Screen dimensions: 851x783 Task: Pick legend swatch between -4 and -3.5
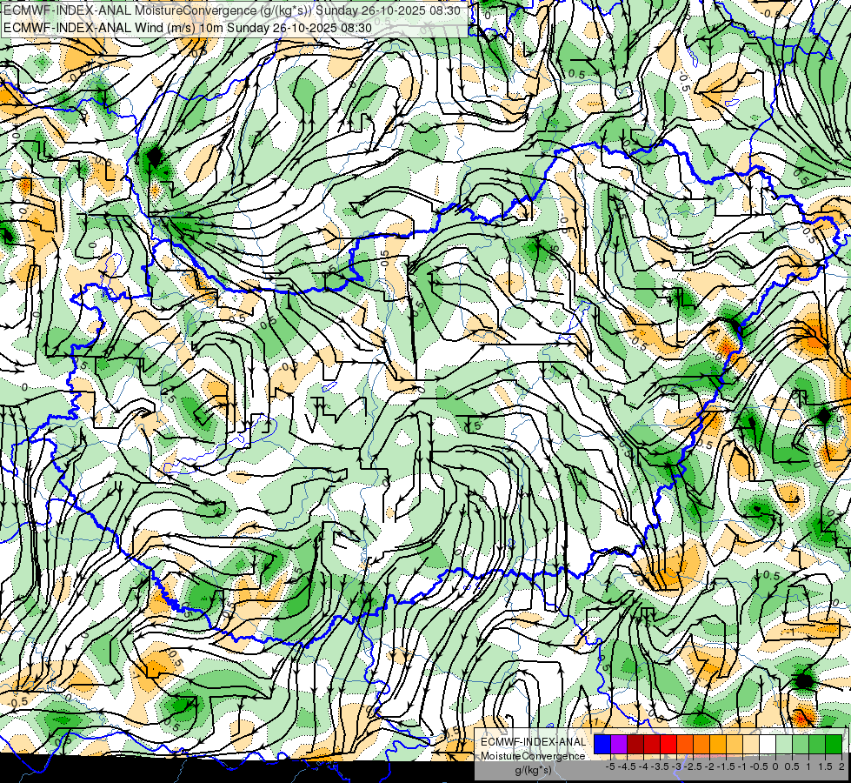coord(652,744)
